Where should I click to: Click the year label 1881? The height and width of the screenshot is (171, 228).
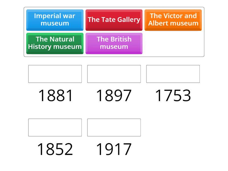coord(55,96)
